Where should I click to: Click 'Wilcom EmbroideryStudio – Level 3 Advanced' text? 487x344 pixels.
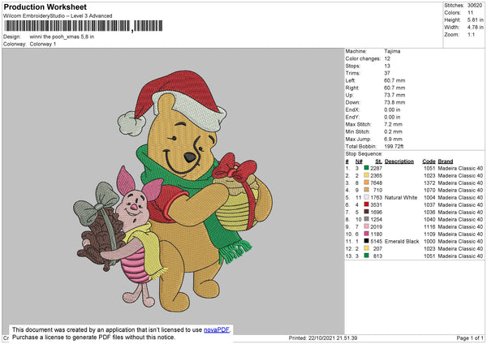pyautogui.click(x=58, y=16)
